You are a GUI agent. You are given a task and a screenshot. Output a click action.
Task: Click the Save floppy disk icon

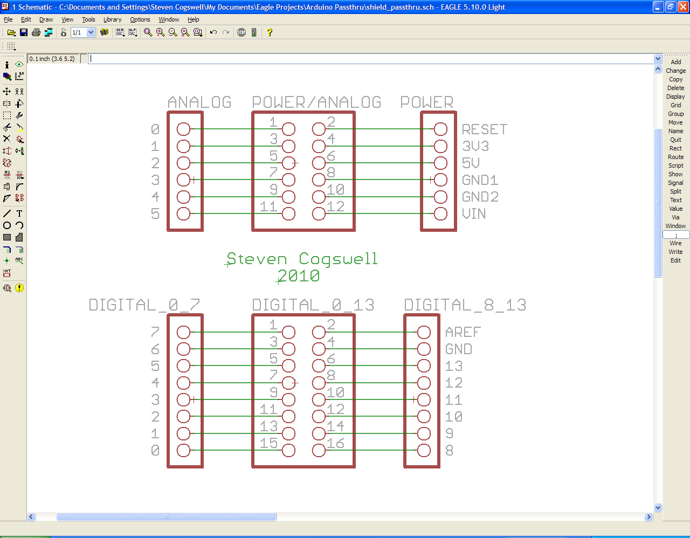click(24, 32)
